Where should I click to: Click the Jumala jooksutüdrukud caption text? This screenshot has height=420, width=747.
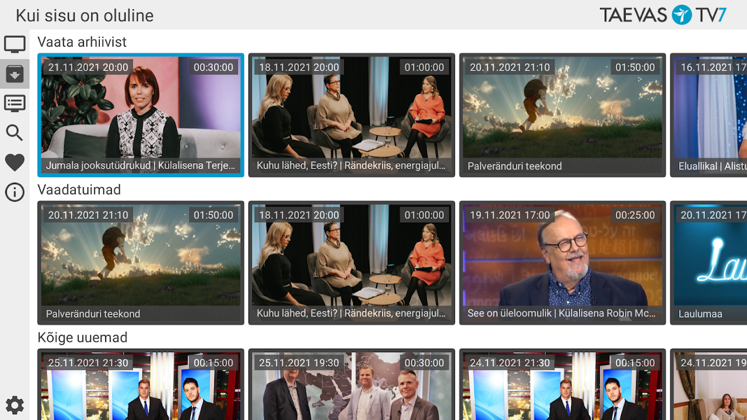[141, 166]
